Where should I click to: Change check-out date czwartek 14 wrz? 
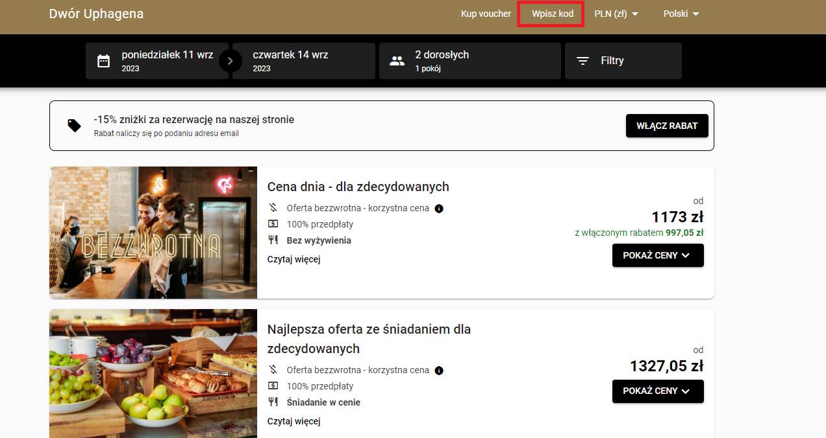click(303, 61)
